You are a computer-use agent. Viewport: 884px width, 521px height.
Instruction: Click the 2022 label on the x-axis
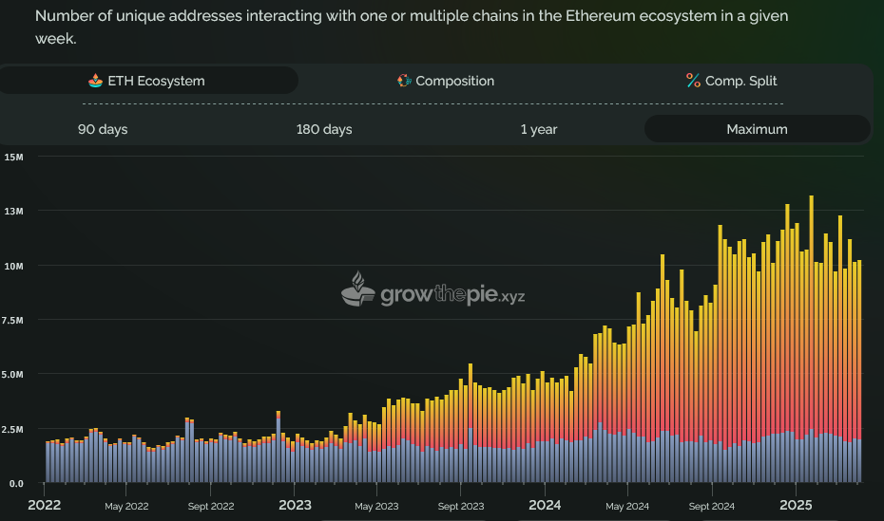(x=45, y=505)
